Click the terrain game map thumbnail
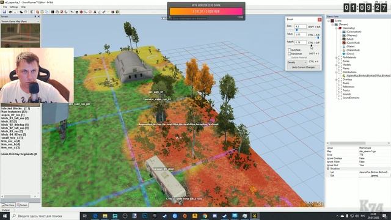Screen dimensions: 391x220 click(20, 35)
